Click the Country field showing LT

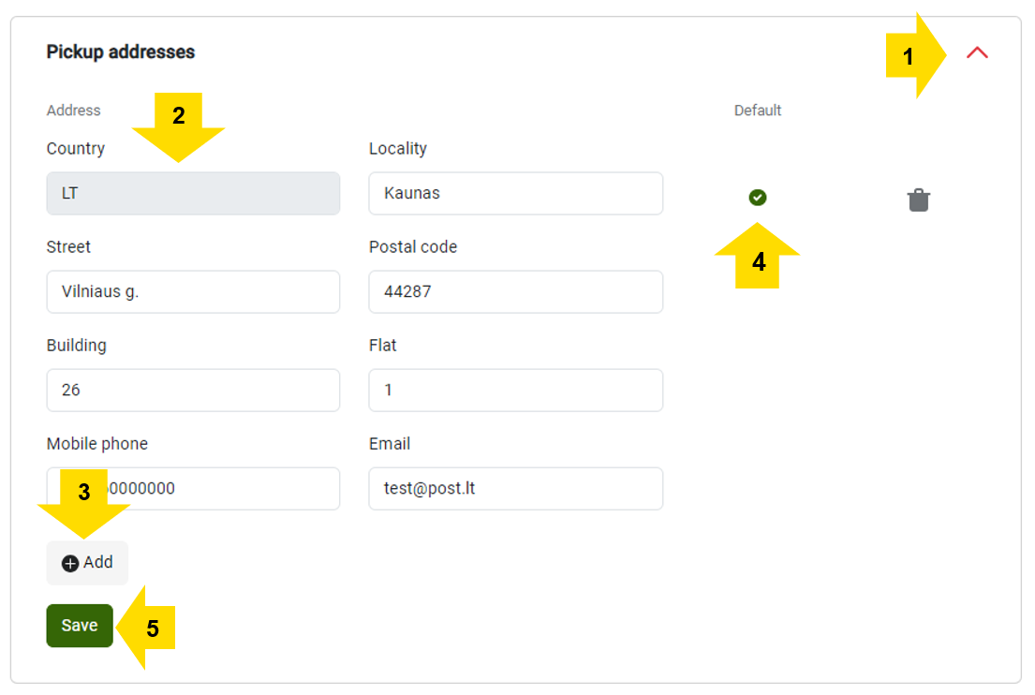(193, 193)
